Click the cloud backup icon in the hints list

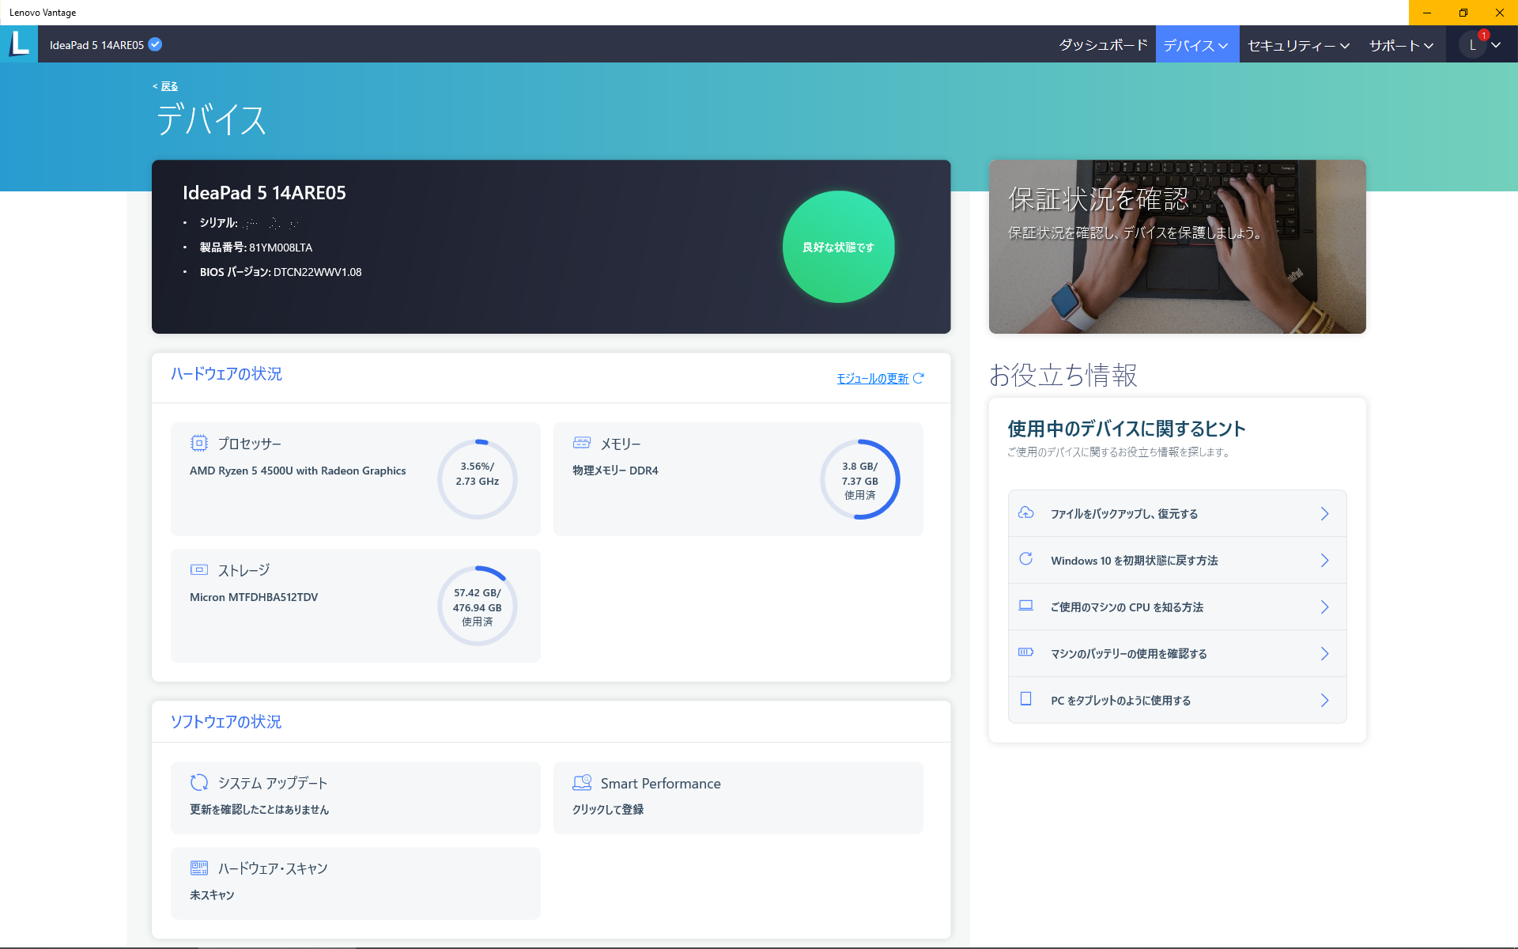pyautogui.click(x=1025, y=512)
